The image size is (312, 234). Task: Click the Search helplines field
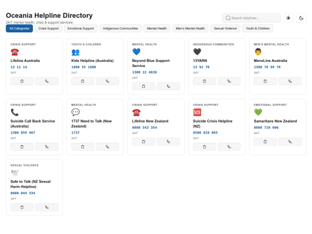251,18
